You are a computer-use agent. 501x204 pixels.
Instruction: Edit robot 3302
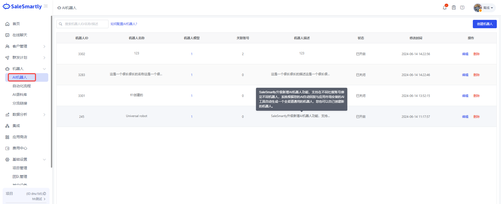[x=465, y=54]
